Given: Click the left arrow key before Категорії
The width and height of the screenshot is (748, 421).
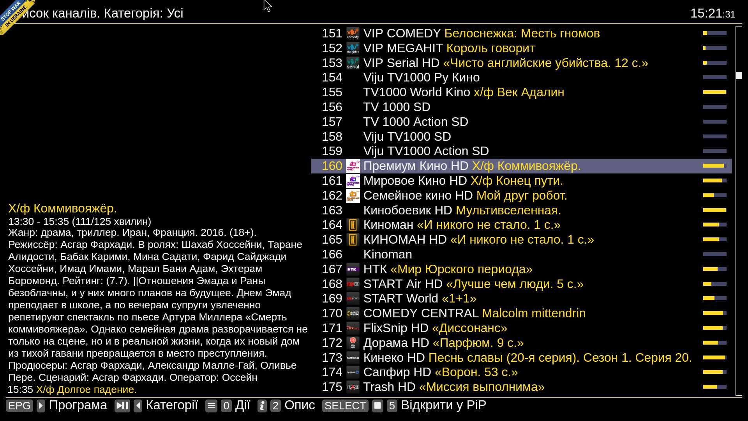Looking at the screenshot, I should (138, 406).
